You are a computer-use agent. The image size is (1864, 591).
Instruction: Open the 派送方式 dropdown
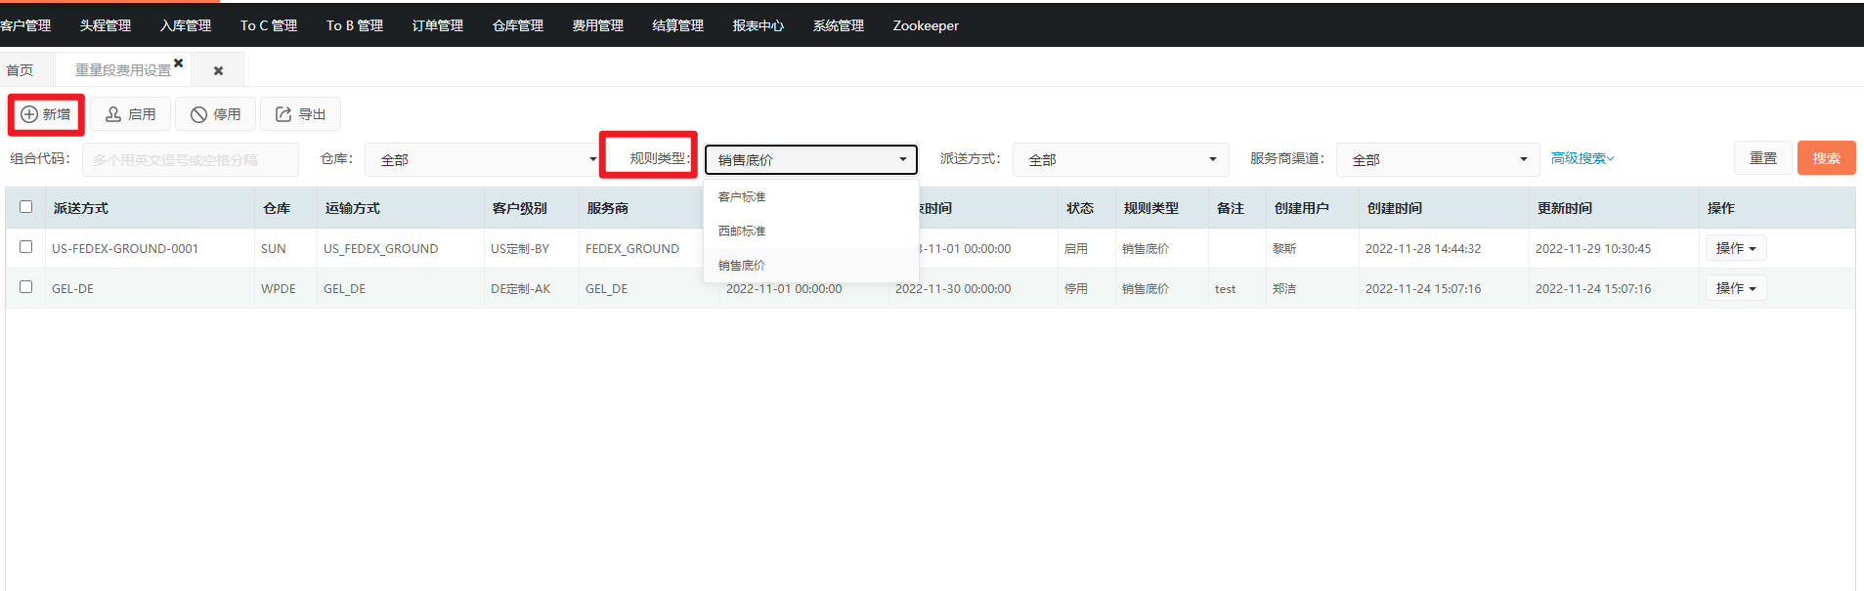coord(1119,159)
